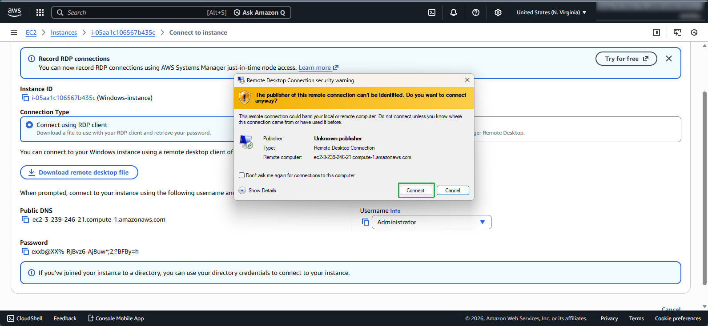Open i-05aa1c106567b435c breadcrumb link
Screen dimensions: 708x326
(x=123, y=32)
